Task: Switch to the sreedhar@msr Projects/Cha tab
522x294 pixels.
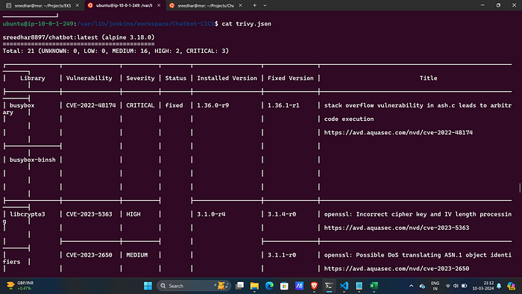Action: tap(205, 5)
